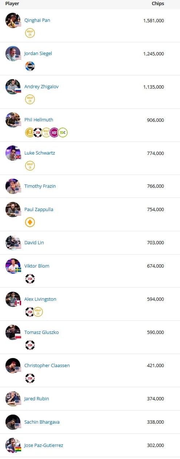Click Paul Zappulla's orange diamond badge

coord(30,222)
